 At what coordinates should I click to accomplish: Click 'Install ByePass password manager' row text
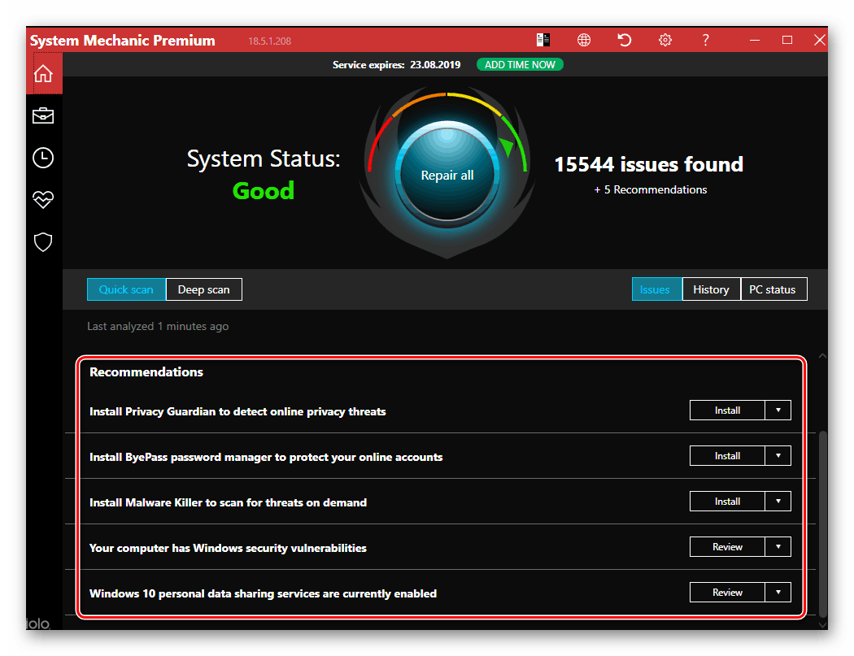coord(266,457)
